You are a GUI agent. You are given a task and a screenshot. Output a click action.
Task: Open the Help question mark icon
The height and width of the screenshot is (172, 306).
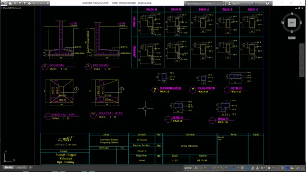point(267,3)
